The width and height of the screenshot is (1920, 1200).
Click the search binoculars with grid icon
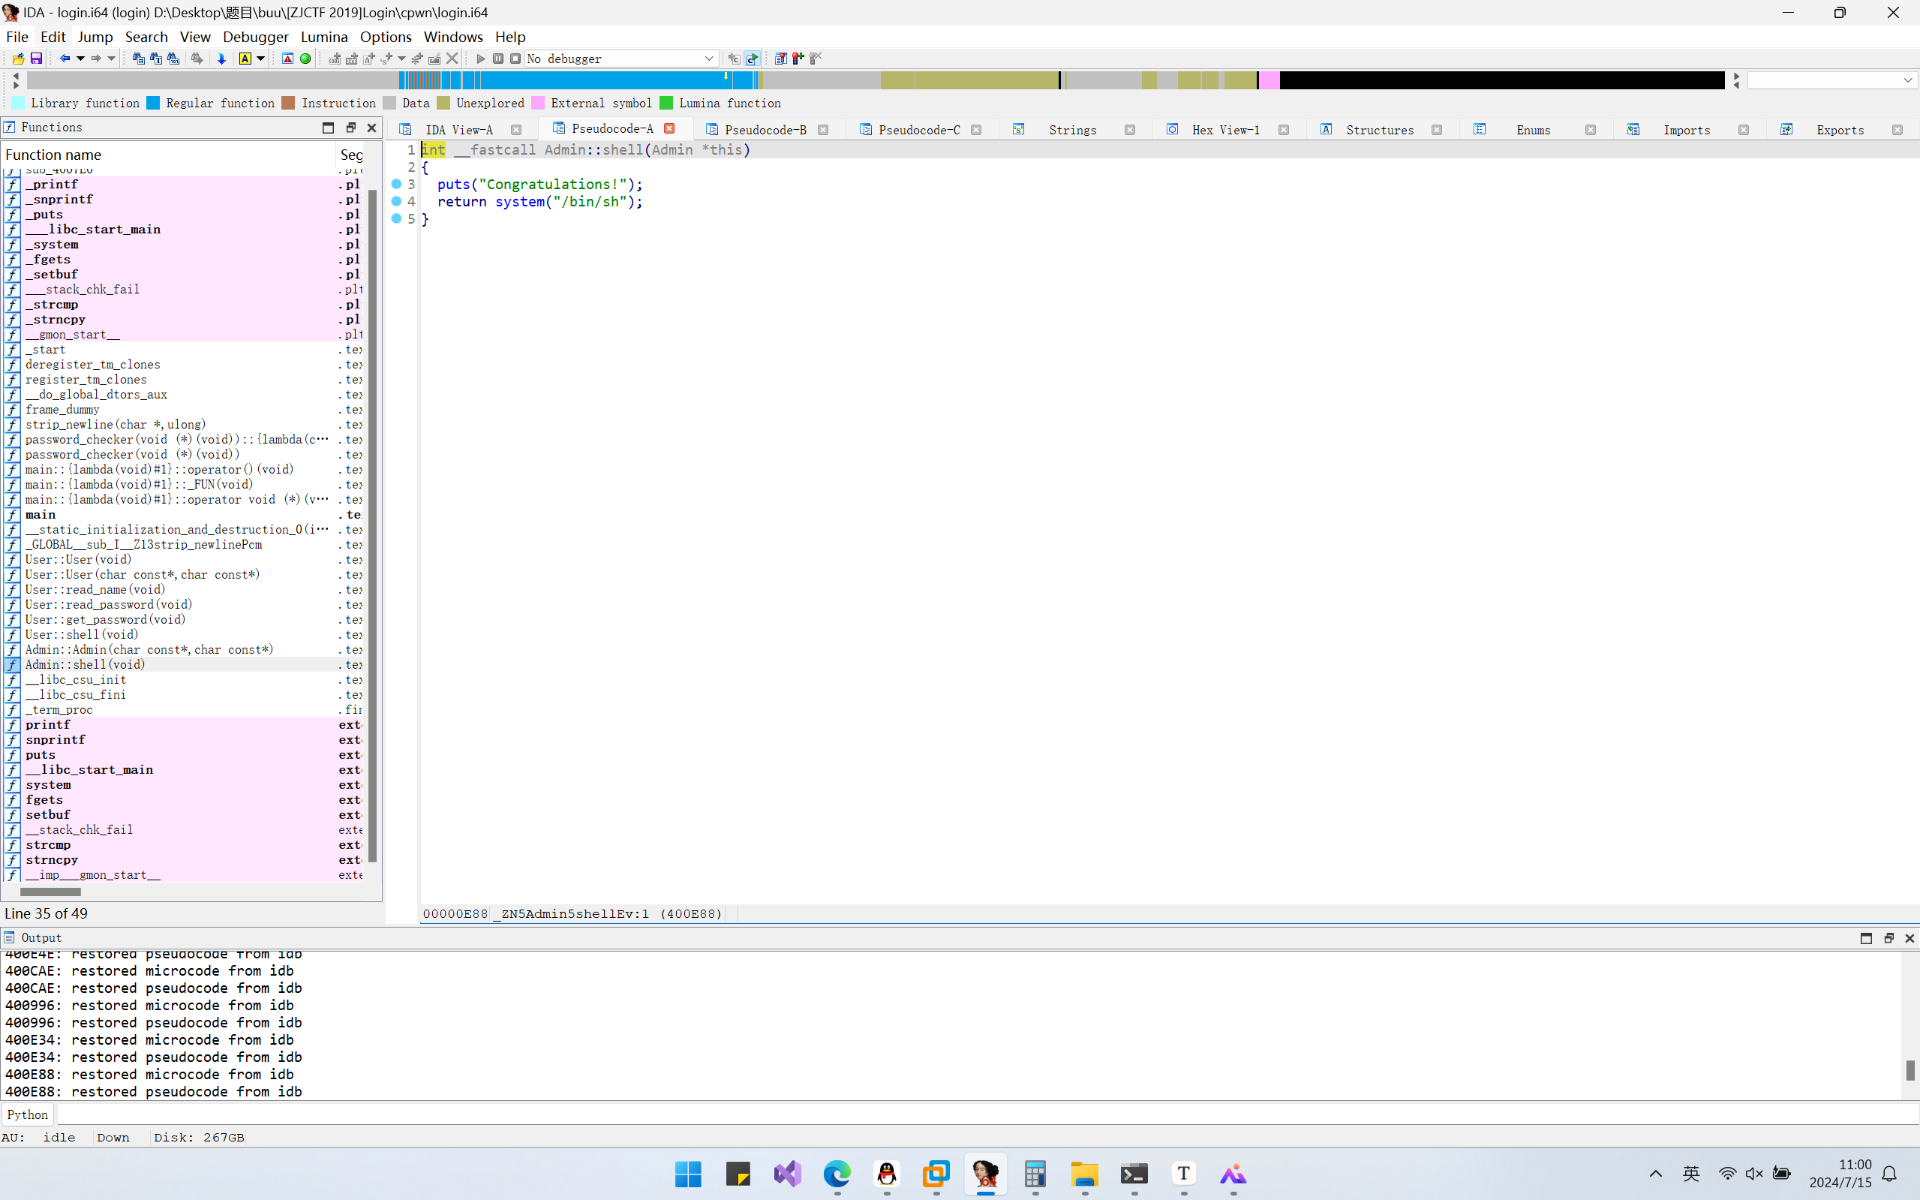tap(139, 59)
